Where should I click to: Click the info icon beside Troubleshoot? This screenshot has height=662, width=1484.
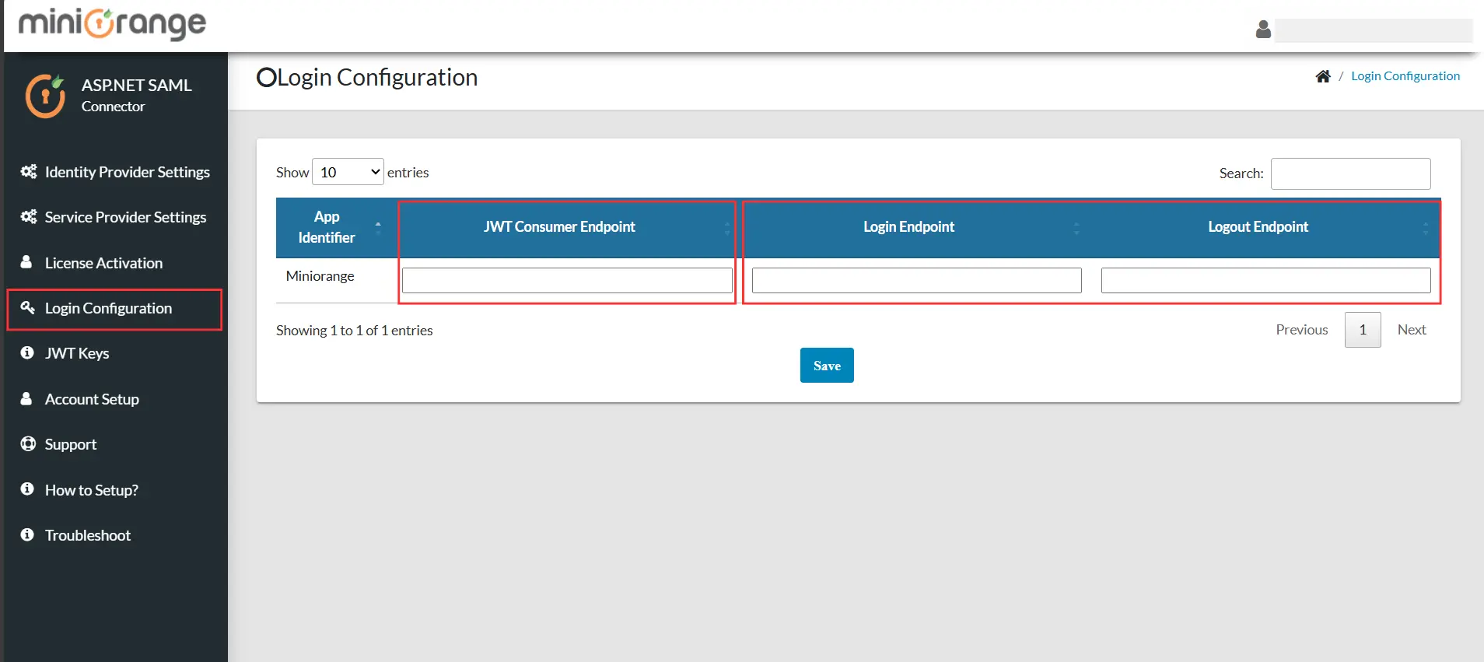pyautogui.click(x=27, y=534)
